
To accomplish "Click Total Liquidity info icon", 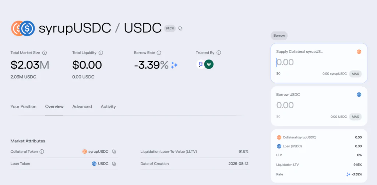I will click(101, 53).
